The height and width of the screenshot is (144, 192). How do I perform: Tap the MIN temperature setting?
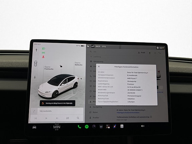(x=57, y=127)
